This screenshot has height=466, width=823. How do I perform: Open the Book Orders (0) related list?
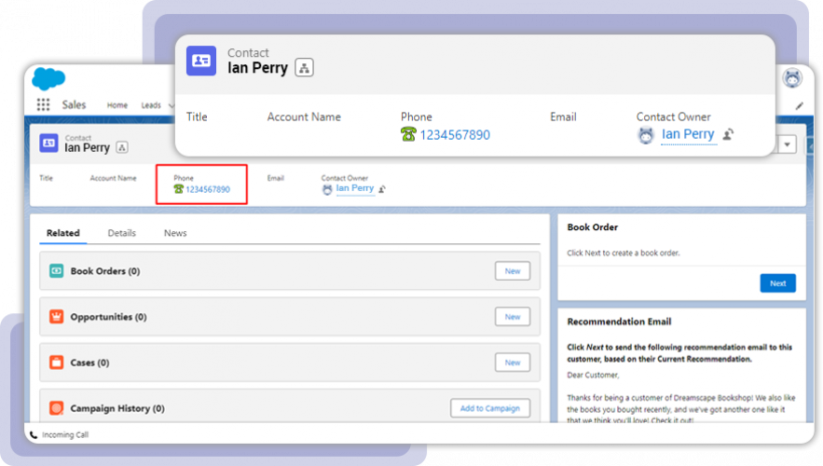pos(105,271)
